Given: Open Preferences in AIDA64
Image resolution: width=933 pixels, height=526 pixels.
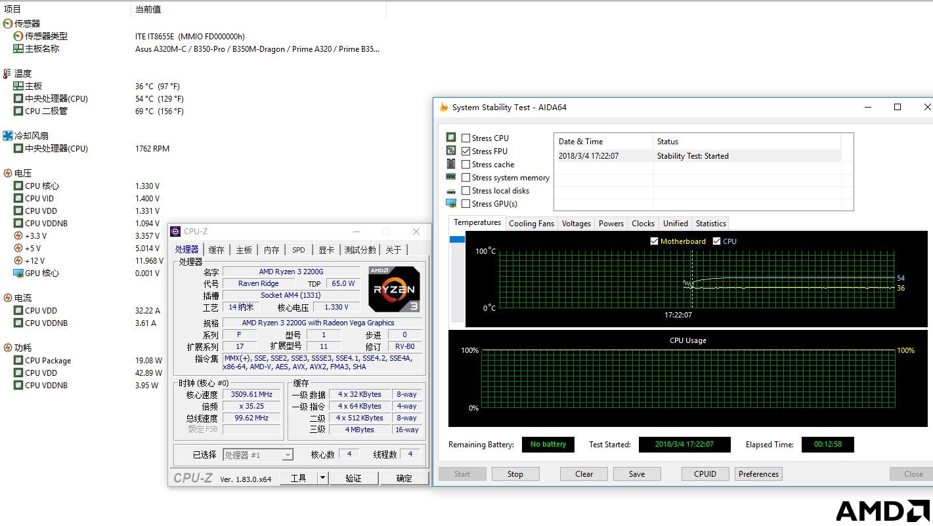Looking at the screenshot, I should pyautogui.click(x=758, y=474).
